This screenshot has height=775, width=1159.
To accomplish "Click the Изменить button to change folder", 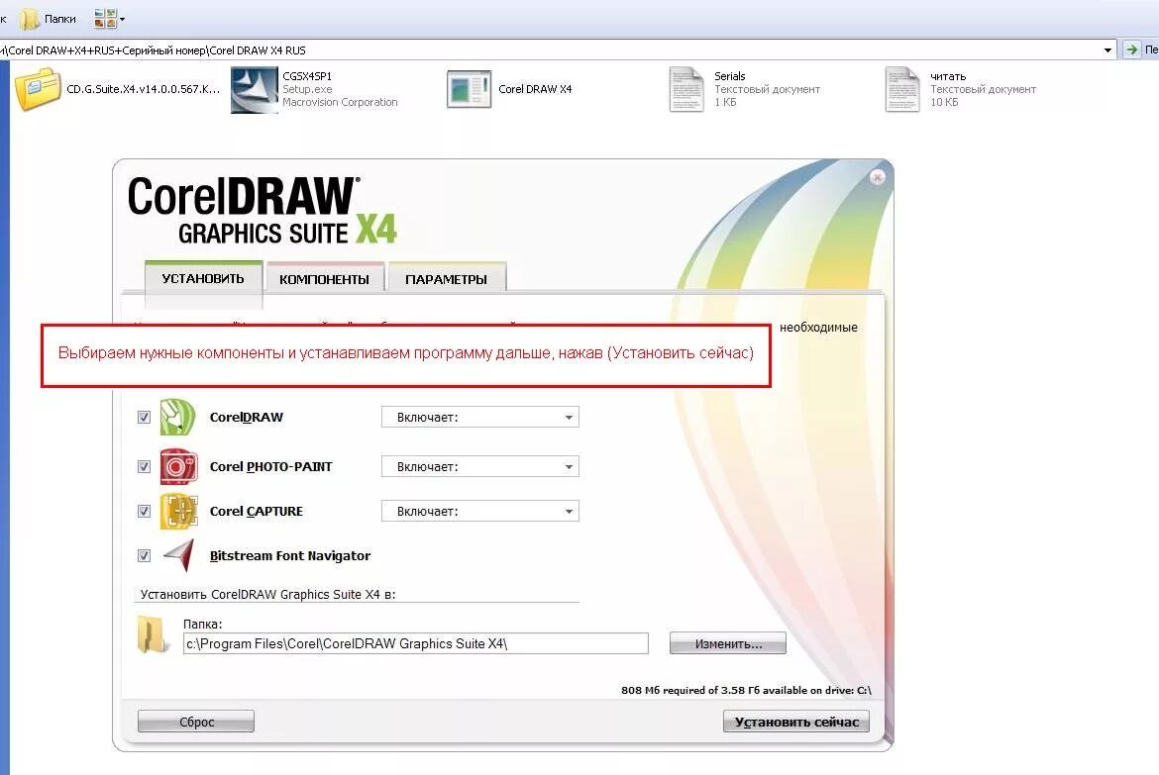I will pos(727,642).
